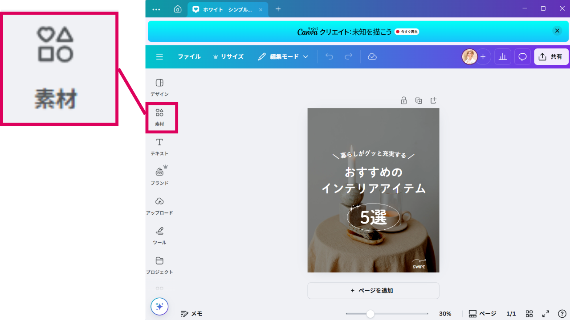570x320 pixels.
Task: Open the 素材 elements panel in sidebar
Action: pyautogui.click(x=159, y=117)
